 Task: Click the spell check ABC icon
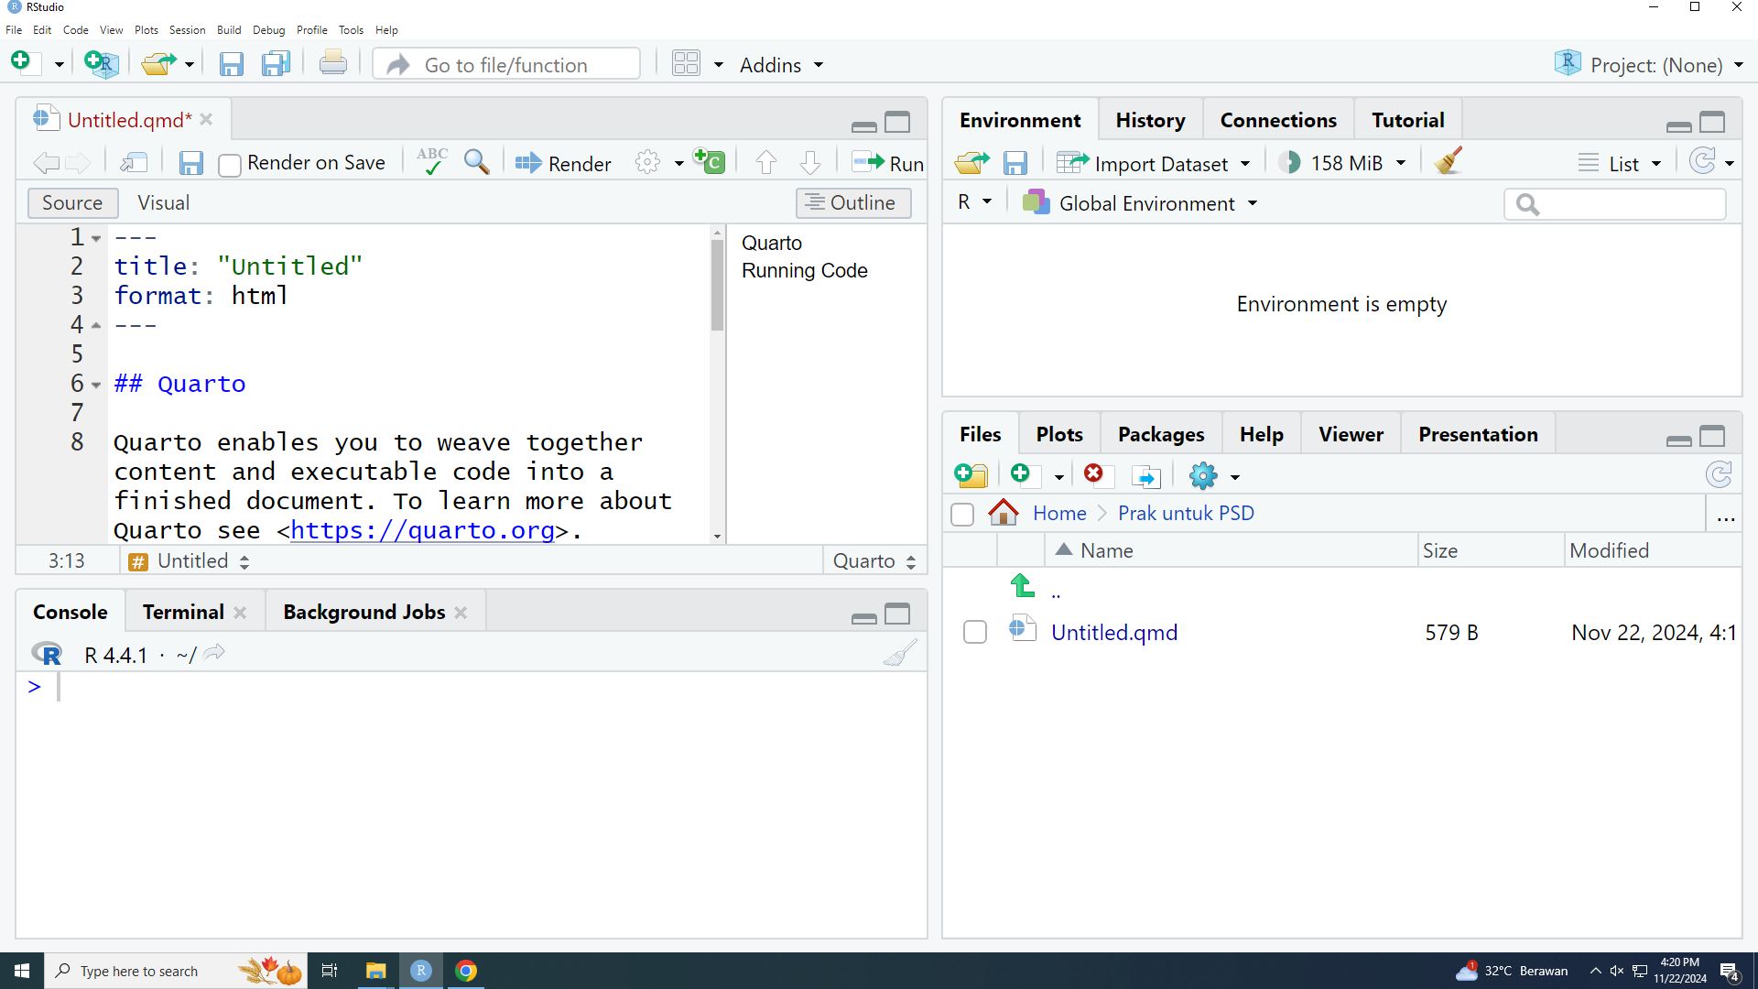[431, 162]
